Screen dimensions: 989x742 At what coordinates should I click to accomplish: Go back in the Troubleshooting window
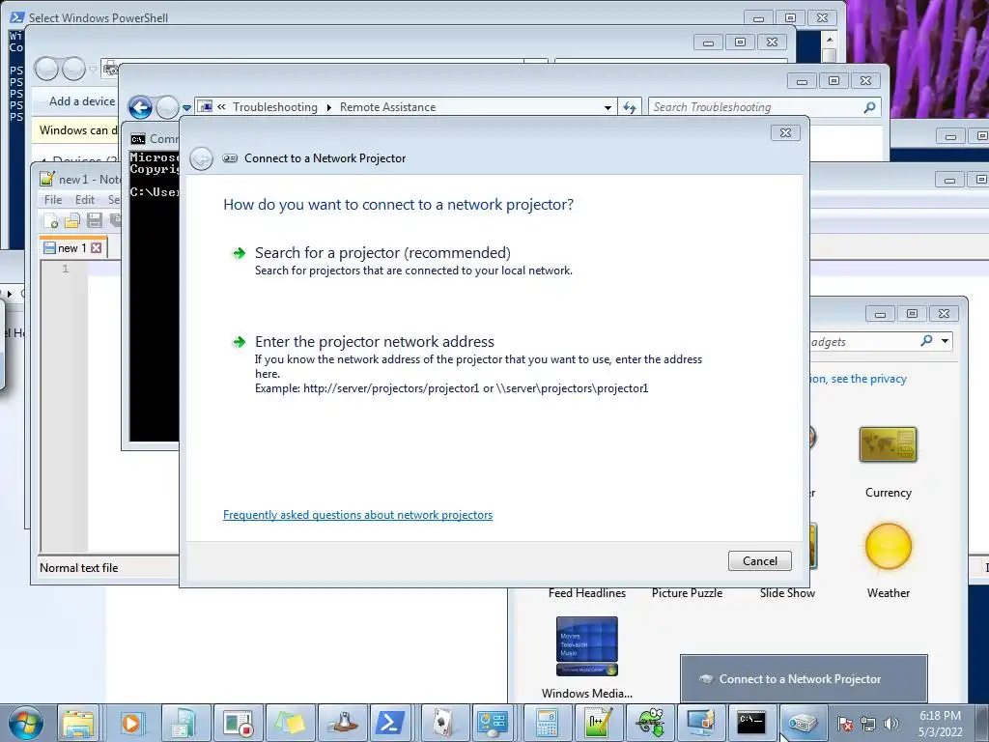[141, 108]
